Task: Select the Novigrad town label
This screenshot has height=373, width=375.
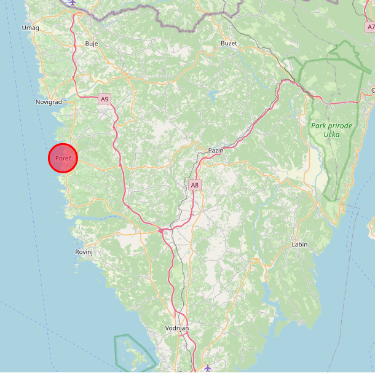Action: [x=49, y=102]
